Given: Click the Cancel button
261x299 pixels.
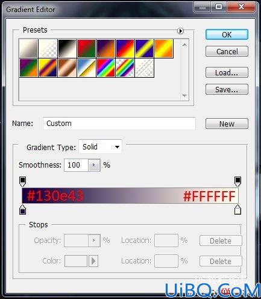Looking at the screenshot, I should [227, 52].
